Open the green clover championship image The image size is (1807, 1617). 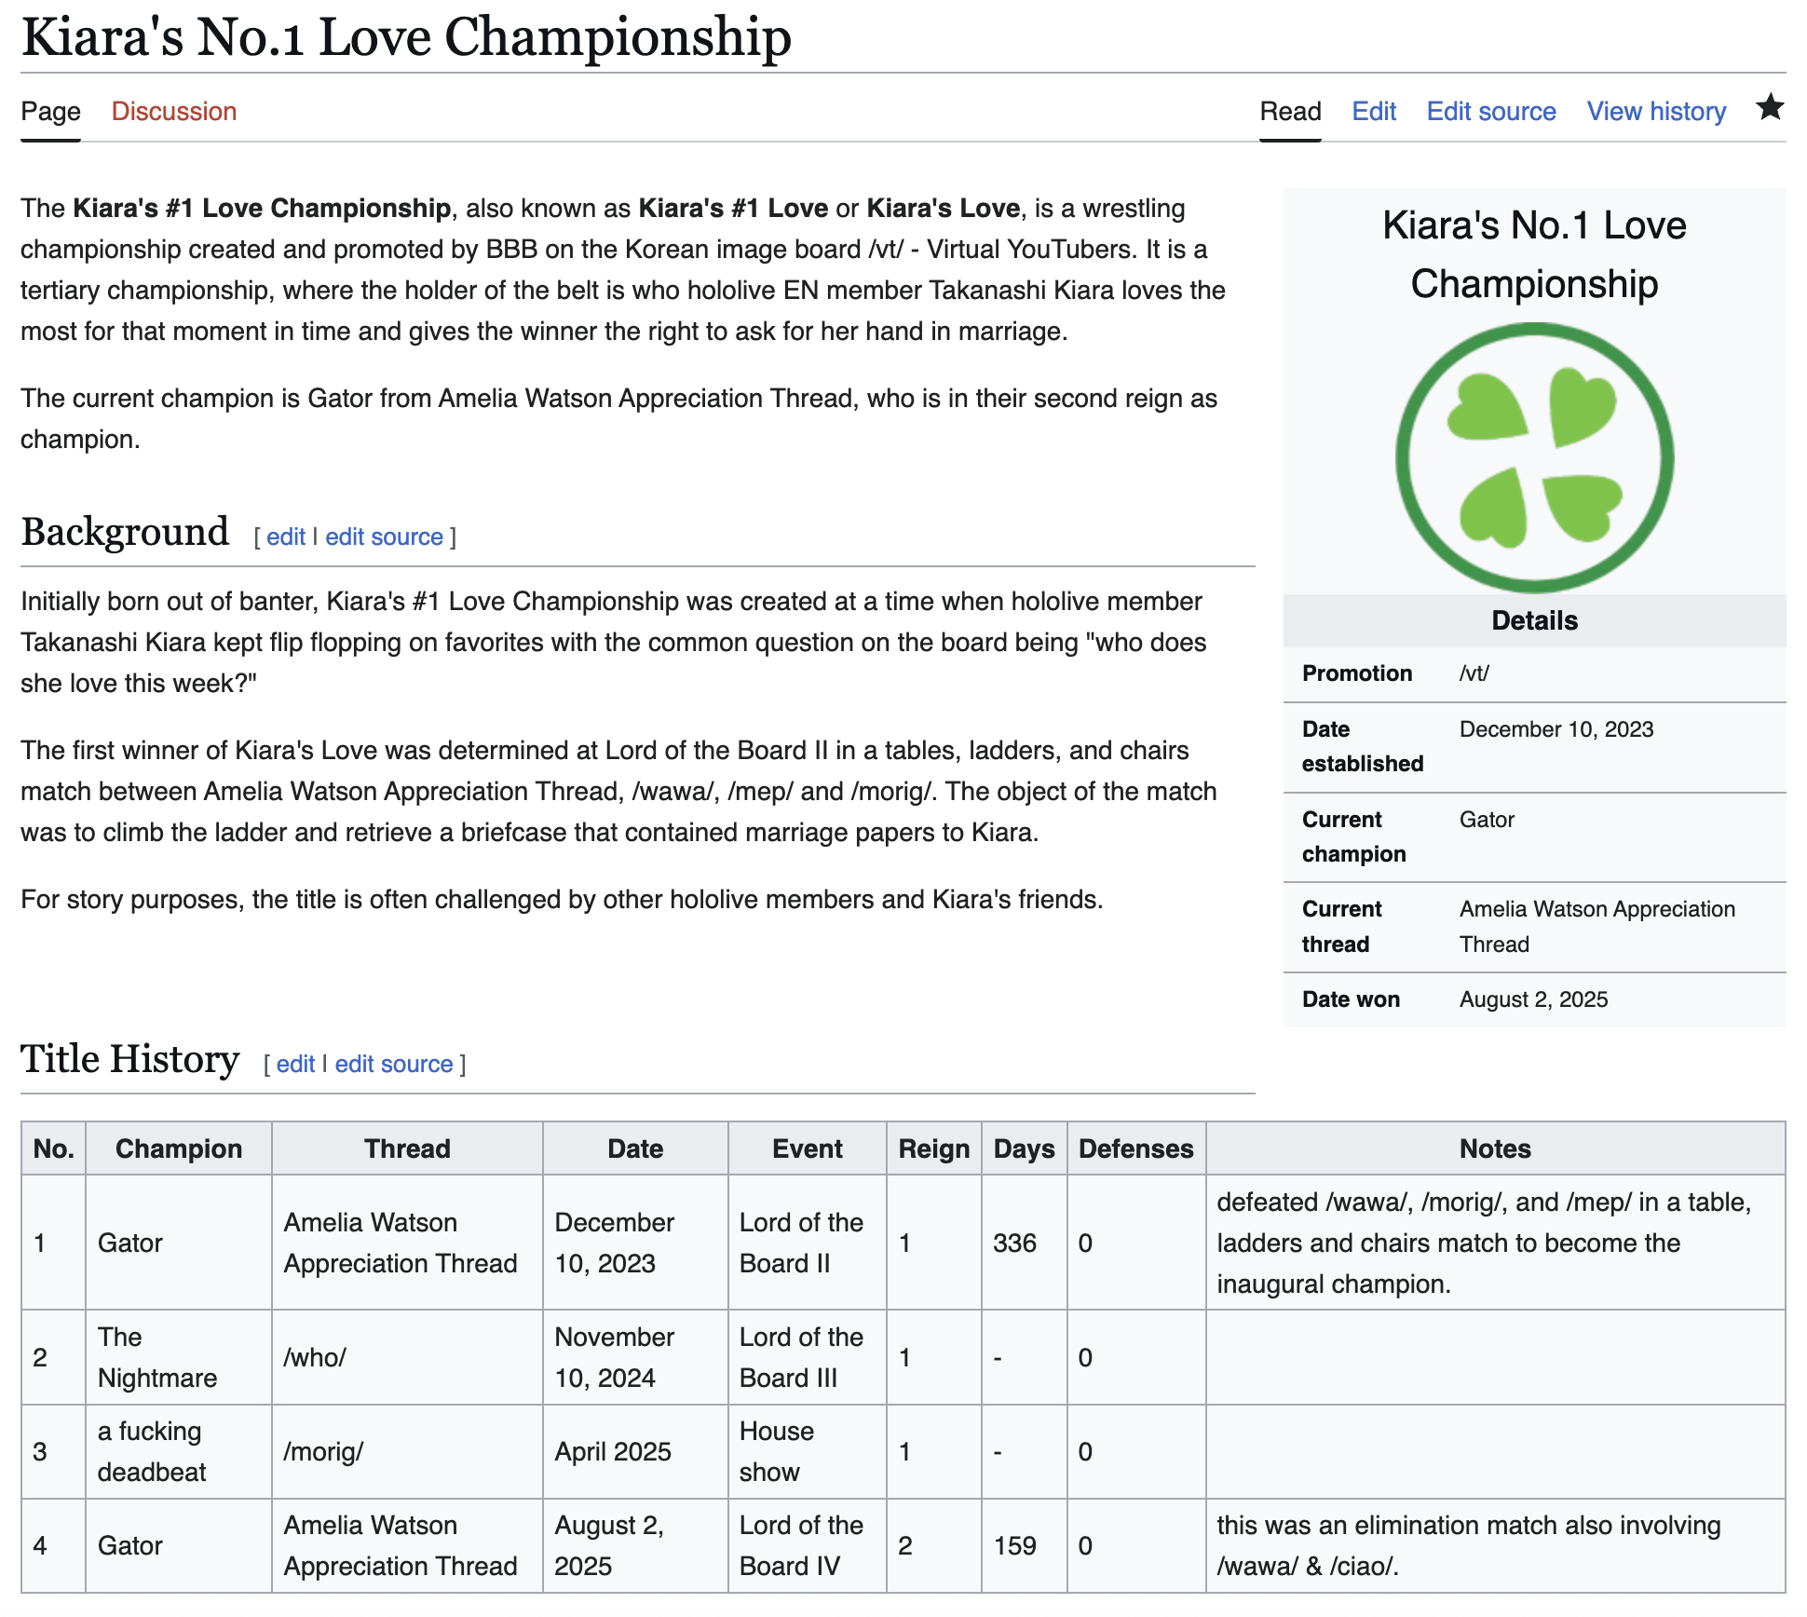coord(1534,457)
